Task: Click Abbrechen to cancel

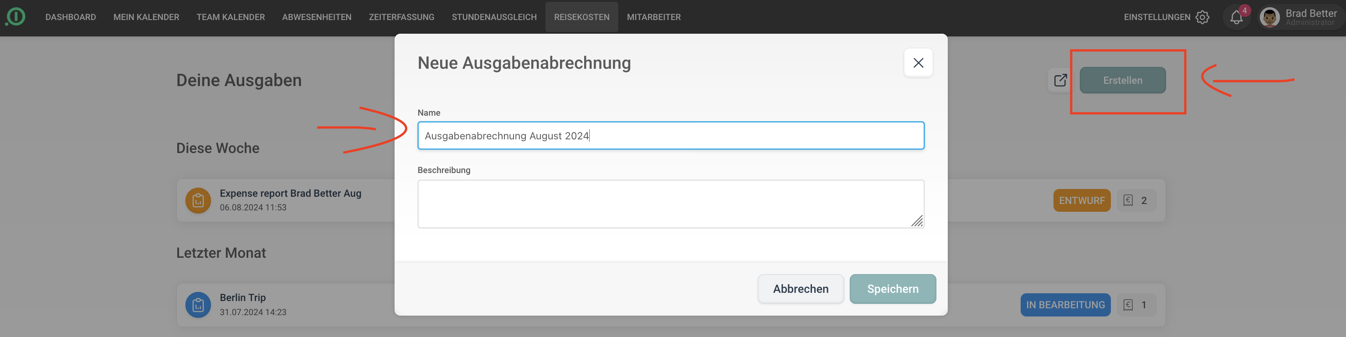Action: click(801, 289)
